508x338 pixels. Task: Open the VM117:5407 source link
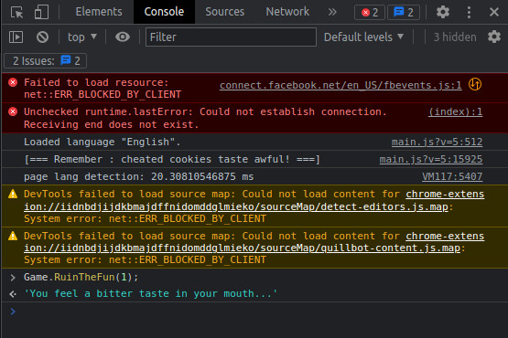[452, 176]
